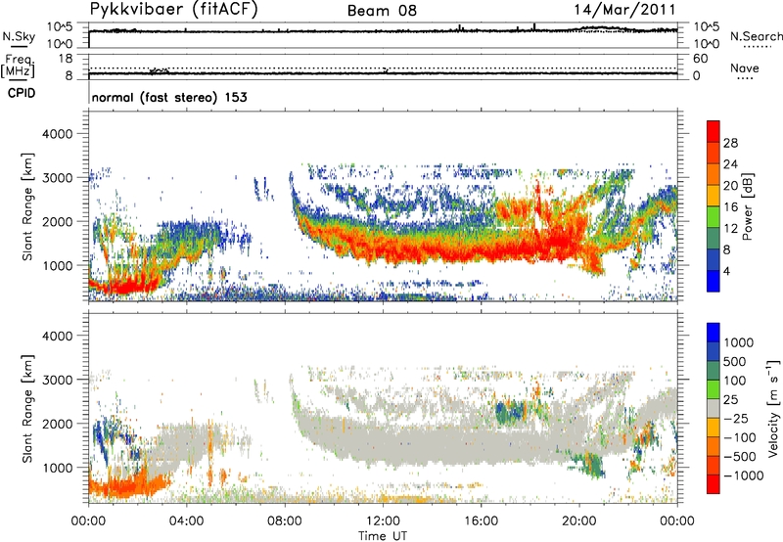The height and width of the screenshot is (542, 783).
Task: Click the dotted line sample under Nave
Action: [746, 78]
